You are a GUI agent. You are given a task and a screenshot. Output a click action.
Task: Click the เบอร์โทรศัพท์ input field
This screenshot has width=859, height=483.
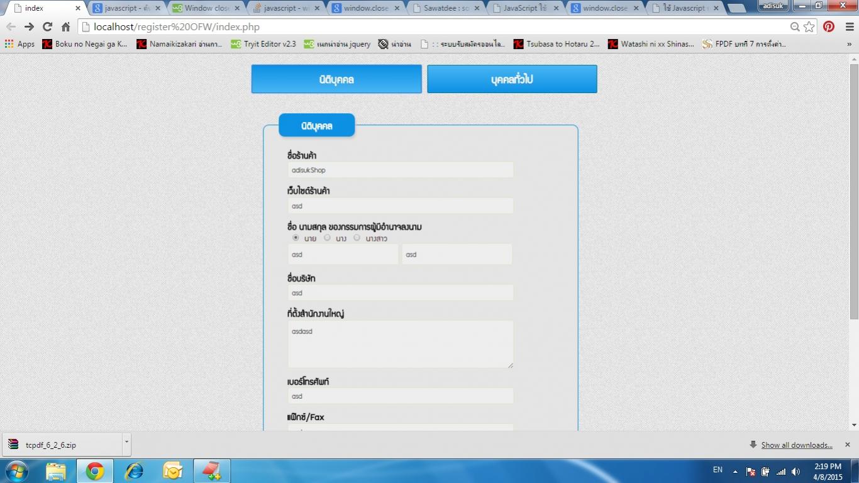coord(401,396)
